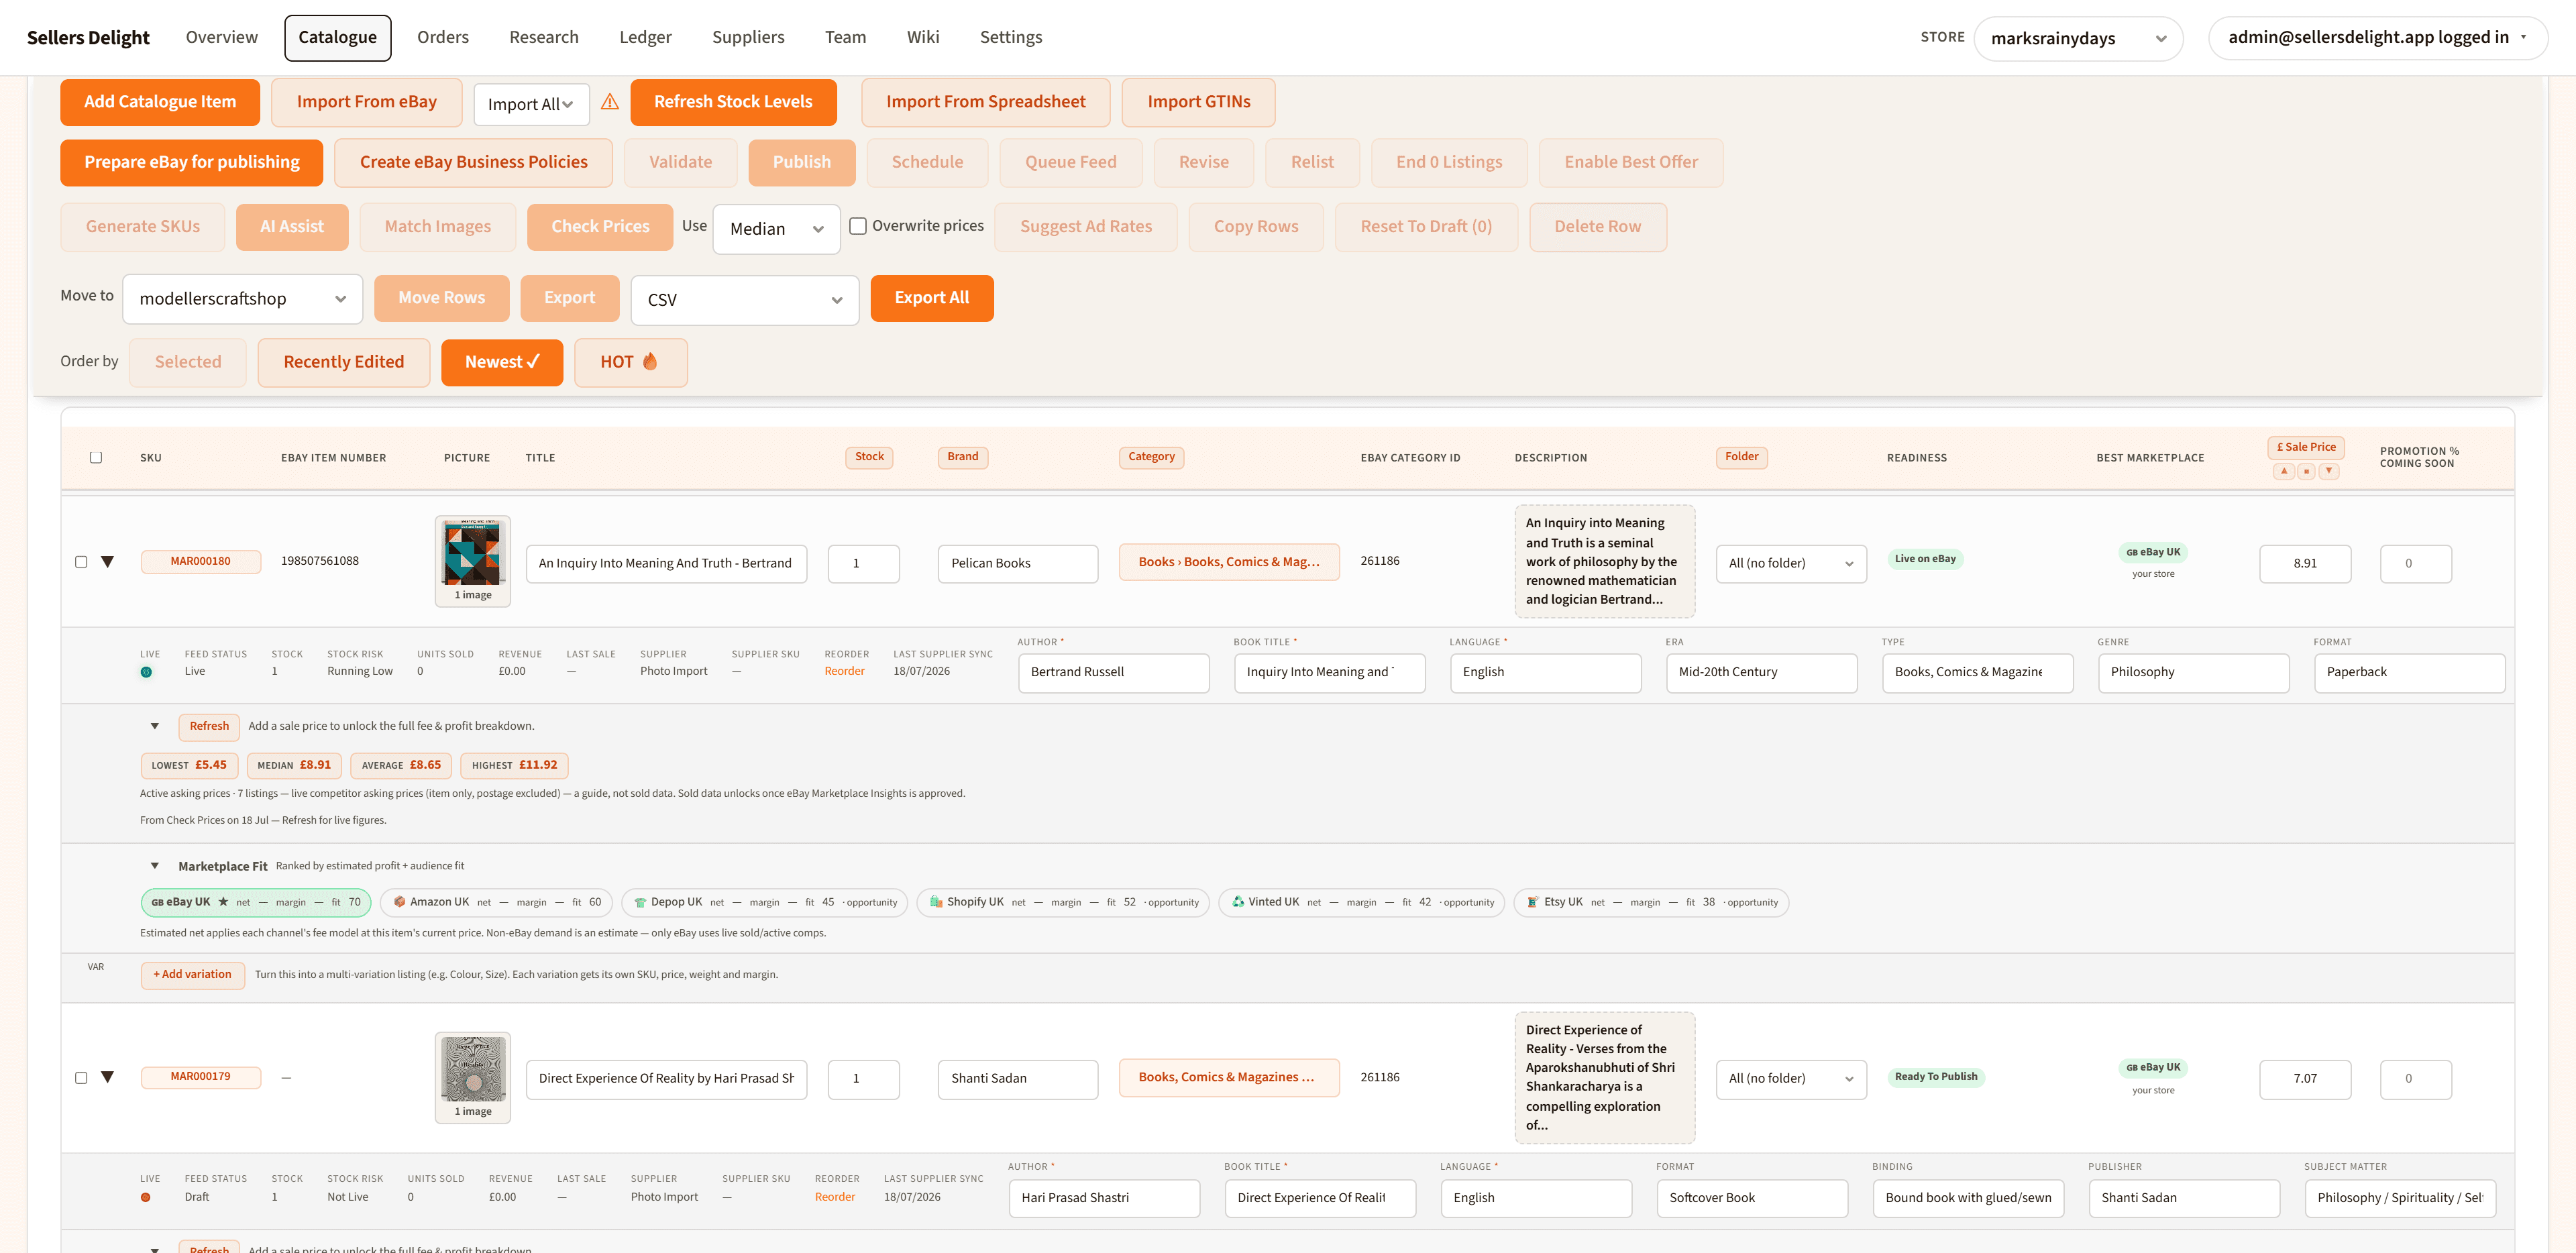
Task: Click the Stock column sort header
Action: [x=869, y=457]
